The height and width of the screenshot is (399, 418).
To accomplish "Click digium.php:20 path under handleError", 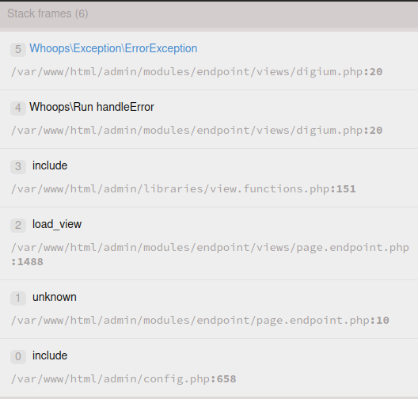I will 196,131.
